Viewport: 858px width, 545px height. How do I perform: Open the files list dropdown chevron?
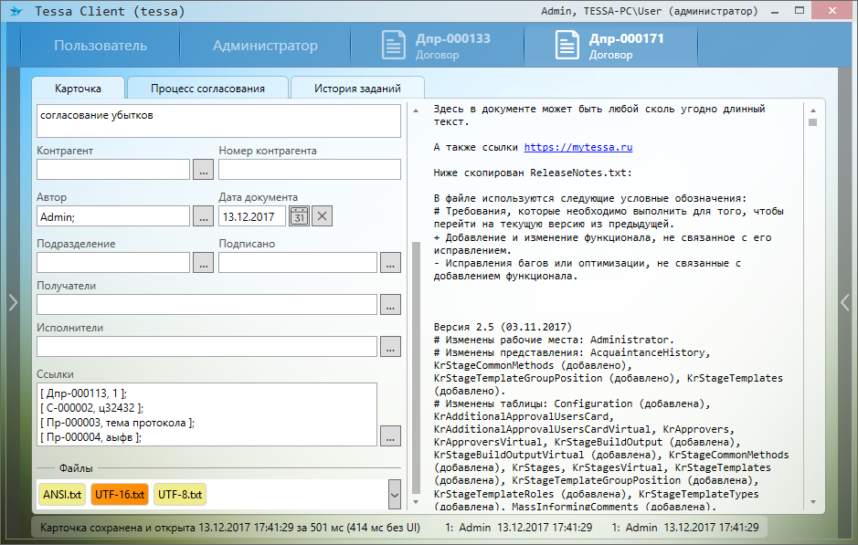(x=395, y=495)
